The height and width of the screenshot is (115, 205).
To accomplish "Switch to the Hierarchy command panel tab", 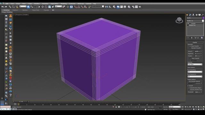I will click(193, 15).
